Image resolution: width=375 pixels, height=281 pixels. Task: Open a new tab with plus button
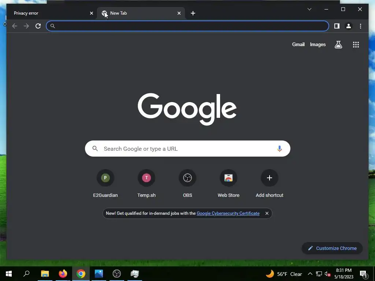pos(193,13)
